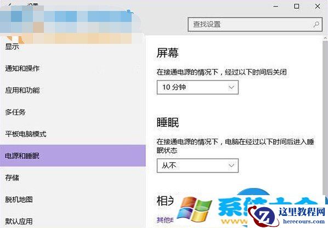Click the scrollbar up arrow
Viewport: 328px width, 228px height.
click(325, 38)
